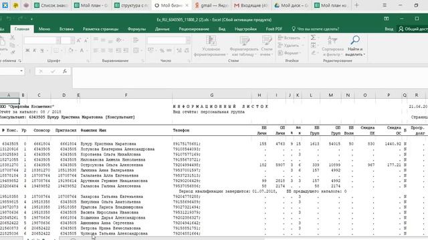Open the Вставка ribbon tab
Image resolution: width=428 pixels, height=240 pixels.
click(66, 29)
